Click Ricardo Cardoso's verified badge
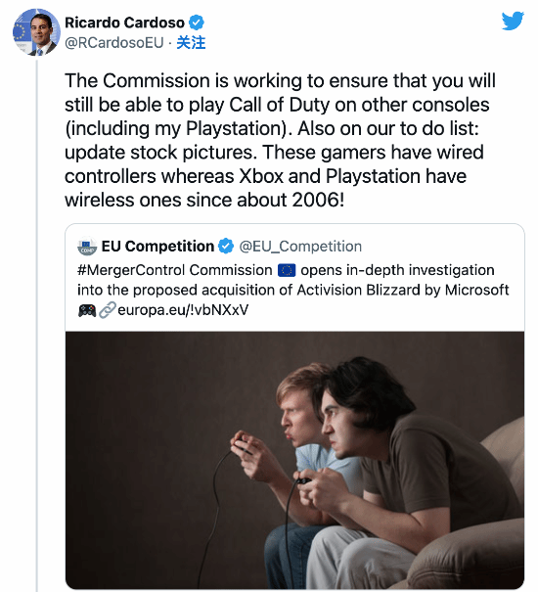 click(x=197, y=23)
